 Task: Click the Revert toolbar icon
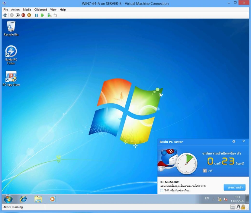point(55,15)
